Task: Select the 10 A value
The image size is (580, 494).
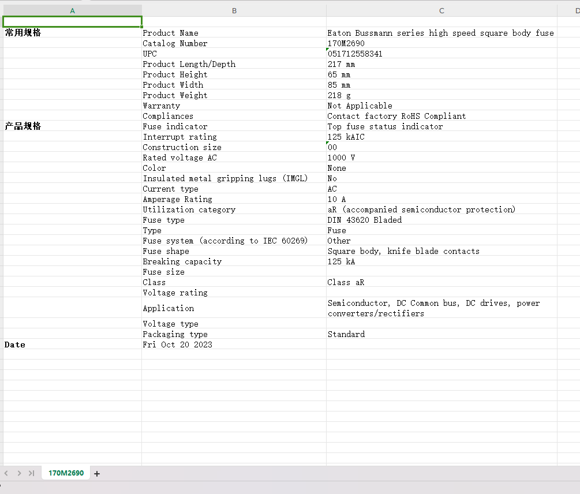Action: click(441, 199)
